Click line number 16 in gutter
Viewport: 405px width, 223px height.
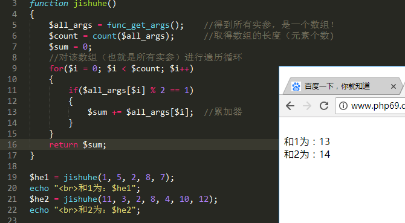click(12, 144)
